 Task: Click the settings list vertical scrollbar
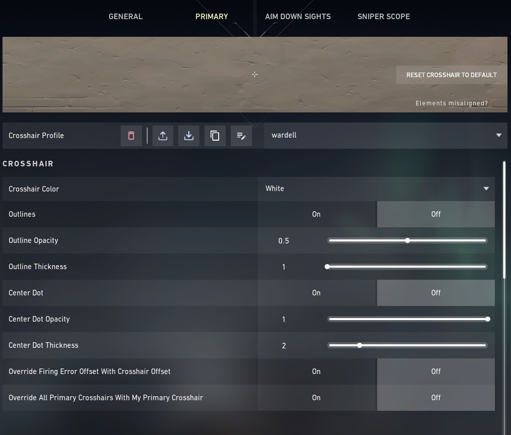pos(504,220)
